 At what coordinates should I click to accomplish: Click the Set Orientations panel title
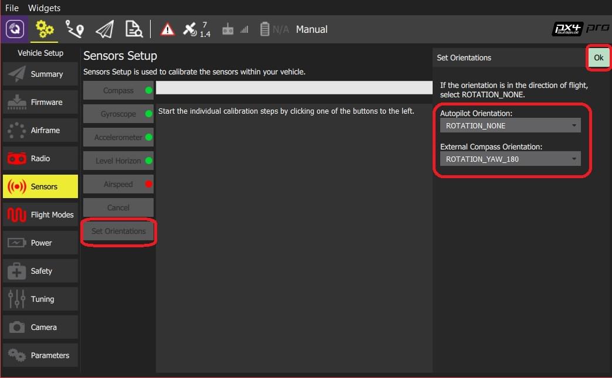[x=464, y=58]
